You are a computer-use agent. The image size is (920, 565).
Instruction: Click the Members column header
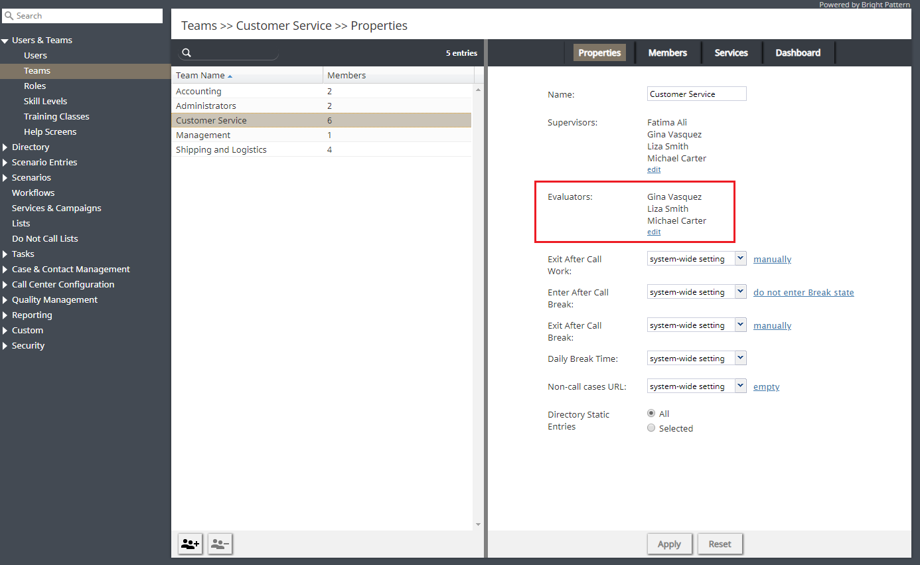coord(398,76)
